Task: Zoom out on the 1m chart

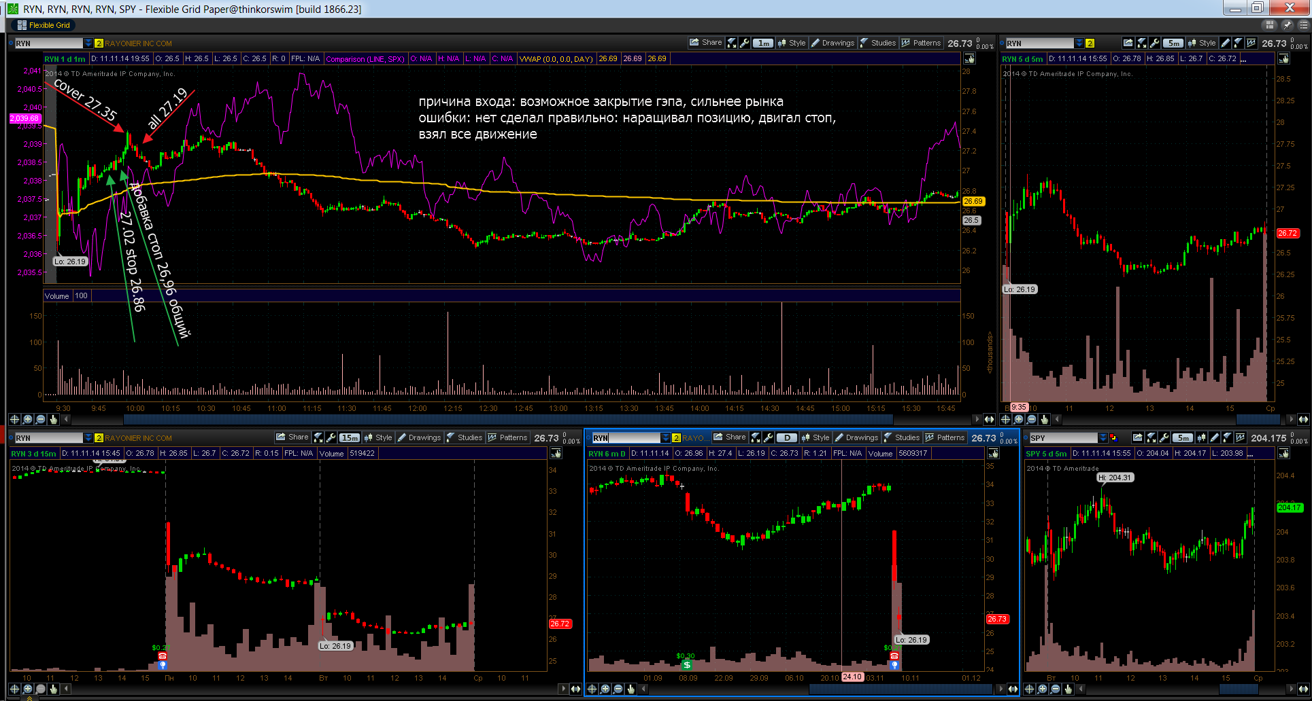Action: click(x=40, y=419)
